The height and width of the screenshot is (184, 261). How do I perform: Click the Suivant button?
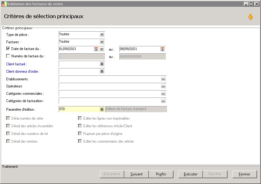(x=136, y=174)
